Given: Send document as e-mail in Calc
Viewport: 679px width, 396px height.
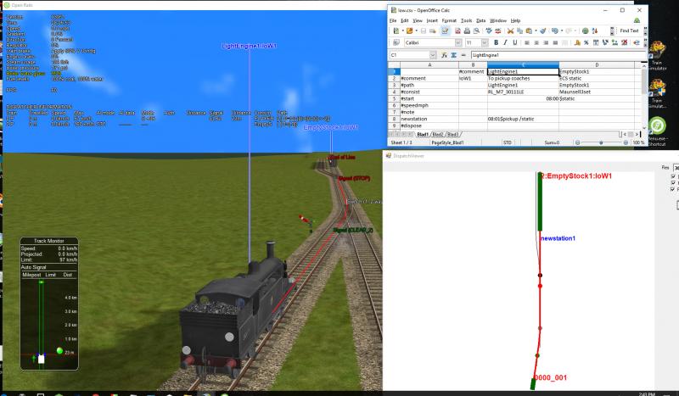Looking at the screenshot, I should click(x=433, y=31).
